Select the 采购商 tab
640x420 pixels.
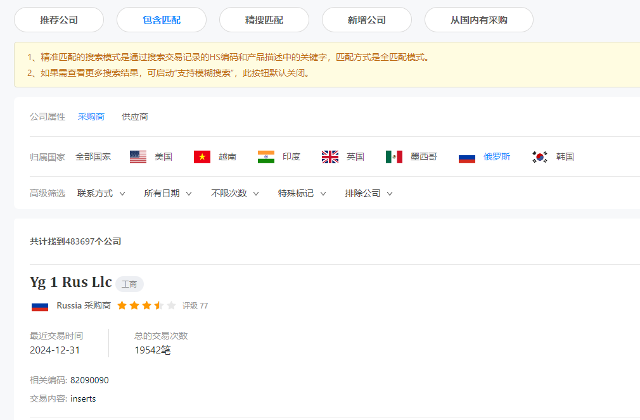click(91, 117)
